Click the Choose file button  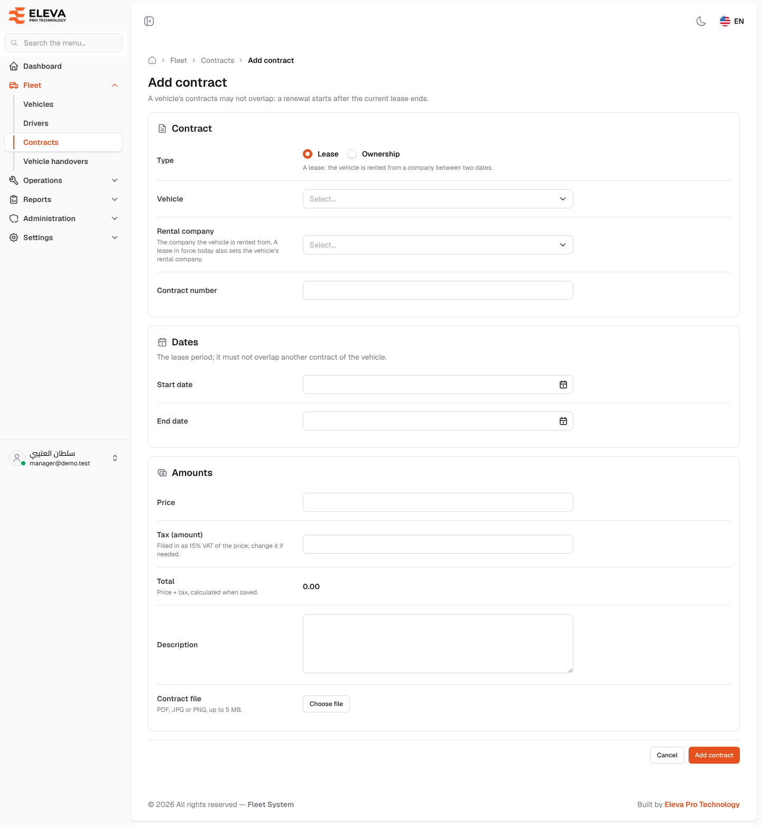pos(326,704)
